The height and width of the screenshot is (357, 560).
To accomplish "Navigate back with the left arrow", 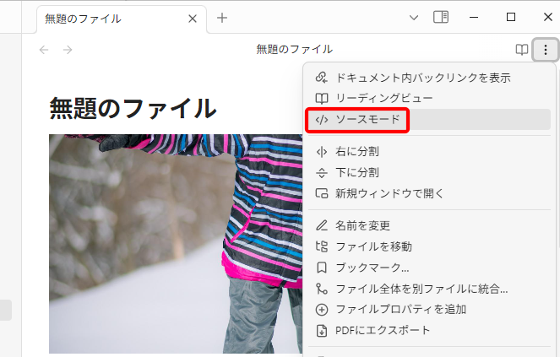I will tap(44, 50).
